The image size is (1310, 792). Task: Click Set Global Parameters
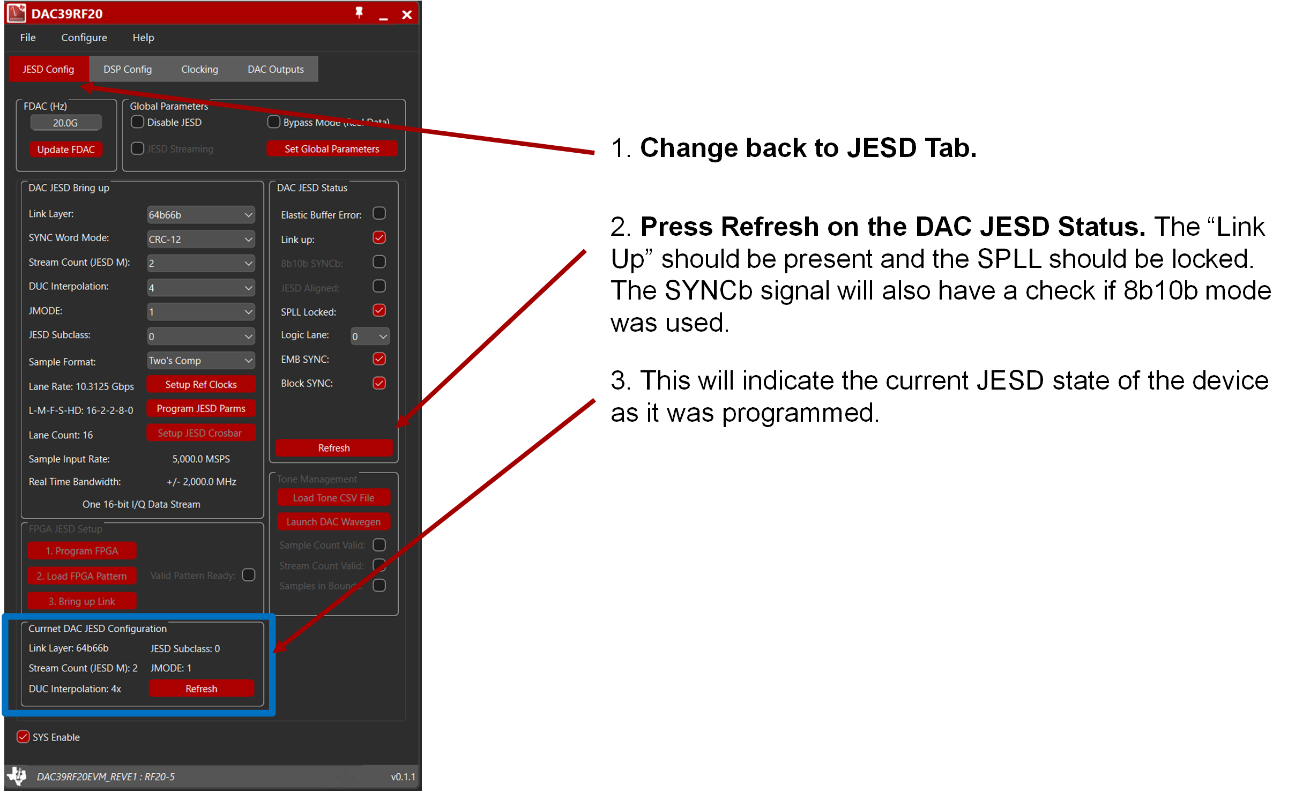click(332, 148)
